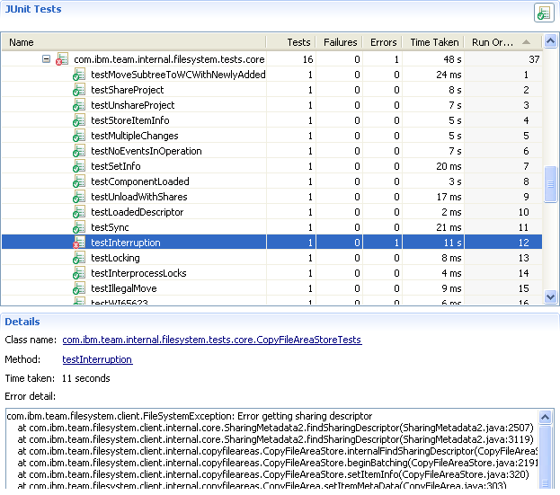Select the testUnloadWithShares row
560x495 pixels.
click(x=139, y=197)
